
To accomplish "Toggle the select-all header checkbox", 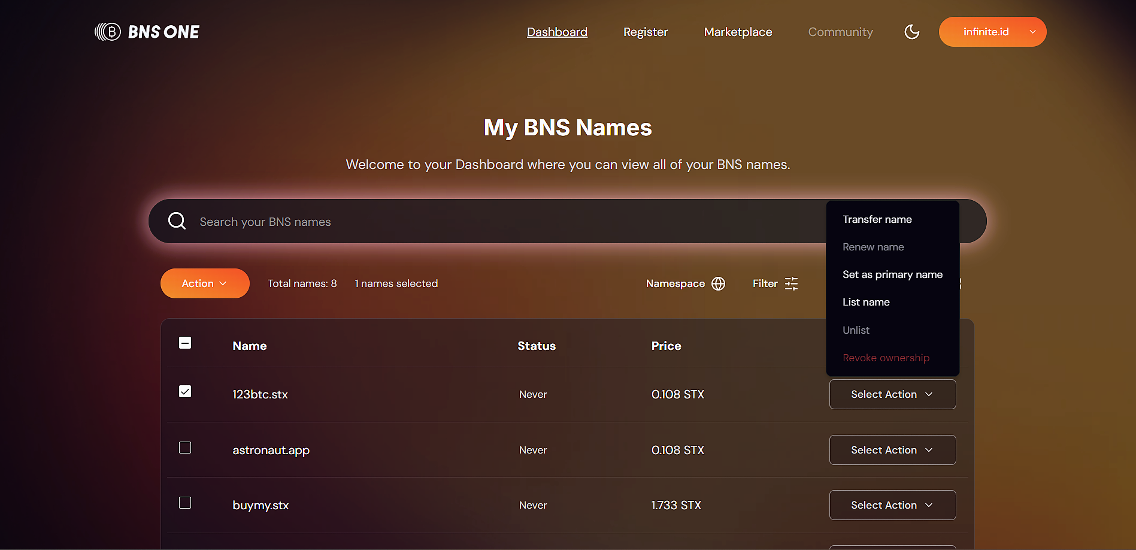I will point(185,343).
